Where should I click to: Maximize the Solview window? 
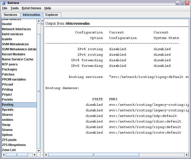click(x=182, y=3)
